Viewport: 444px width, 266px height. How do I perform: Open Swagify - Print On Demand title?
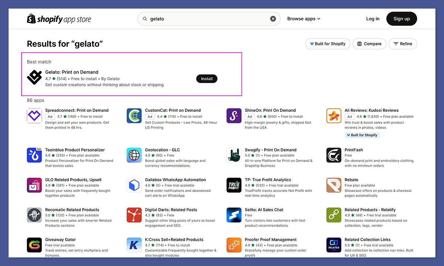click(x=271, y=150)
